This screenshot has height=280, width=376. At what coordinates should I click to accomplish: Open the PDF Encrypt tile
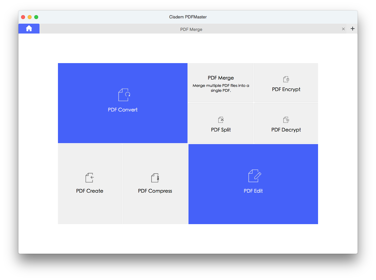pos(286,82)
